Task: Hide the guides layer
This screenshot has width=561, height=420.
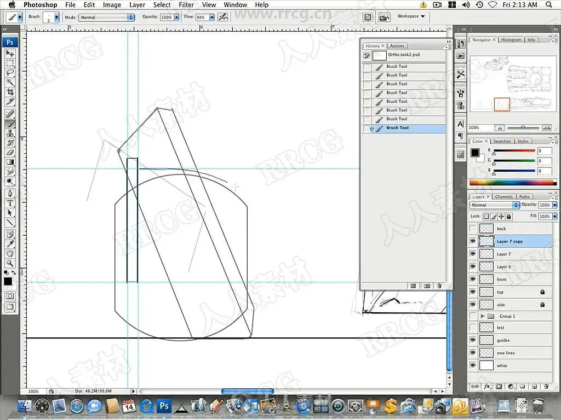Action: (x=473, y=340)
